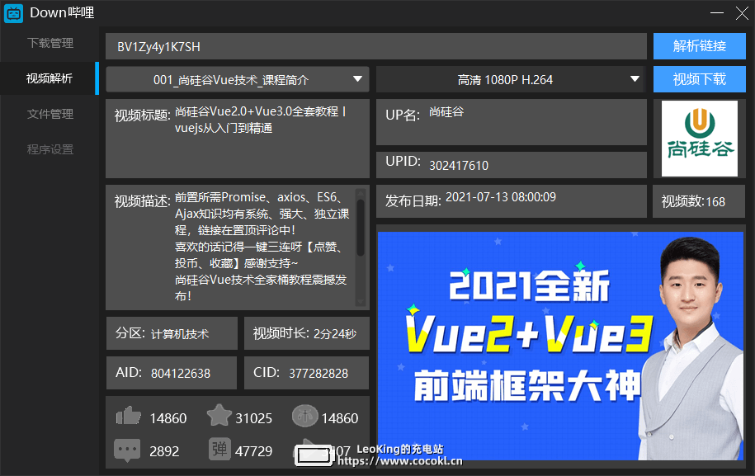Click the comment bubble icon
The height and width of the screenshot is (476, 755).
127,450
